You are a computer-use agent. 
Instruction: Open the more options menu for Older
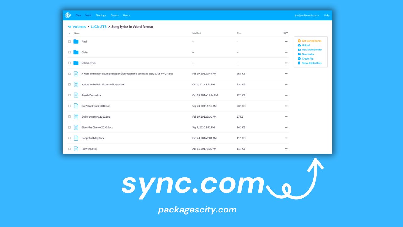(286, 52)
